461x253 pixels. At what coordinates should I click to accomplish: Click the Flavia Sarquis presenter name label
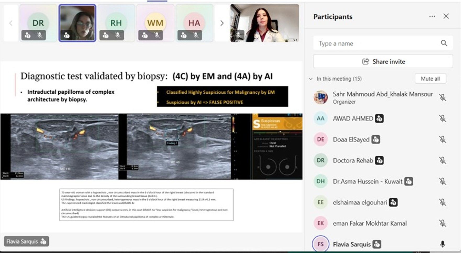coord(22,242)
